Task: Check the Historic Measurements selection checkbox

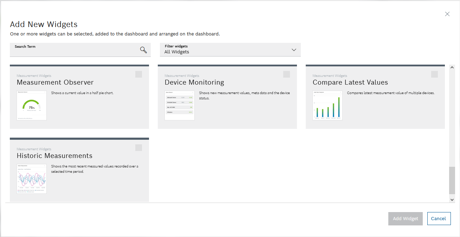Action: tap(138, 147)
